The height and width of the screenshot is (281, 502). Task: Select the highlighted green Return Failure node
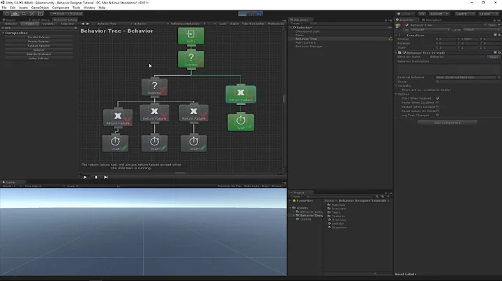pyautogui.click(x=241, y=94)
